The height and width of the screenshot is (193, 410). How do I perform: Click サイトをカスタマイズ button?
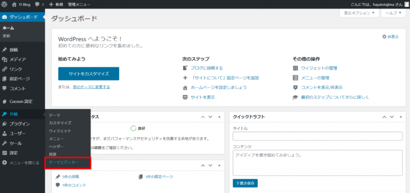pos(88,74)
